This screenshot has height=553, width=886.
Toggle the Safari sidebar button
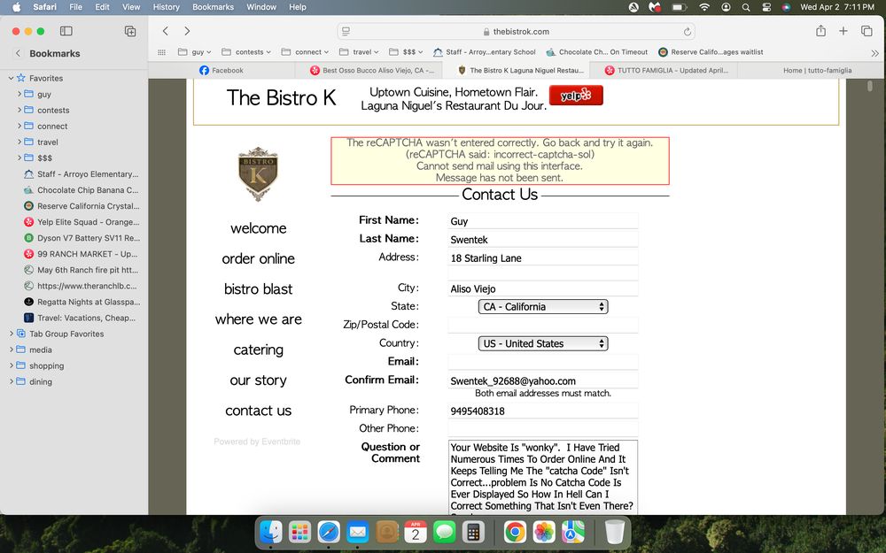click(66, 31)
